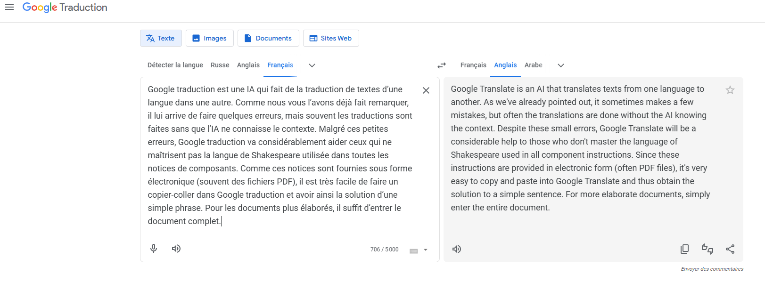Click the Envoyer des commentaires link
The image size is (765, 282).
[x=712, y=269]
